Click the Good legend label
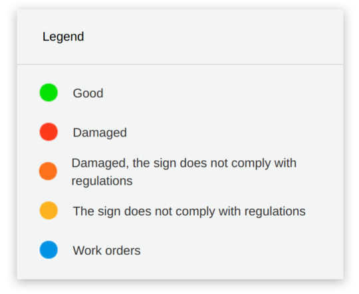 (88, 93)
